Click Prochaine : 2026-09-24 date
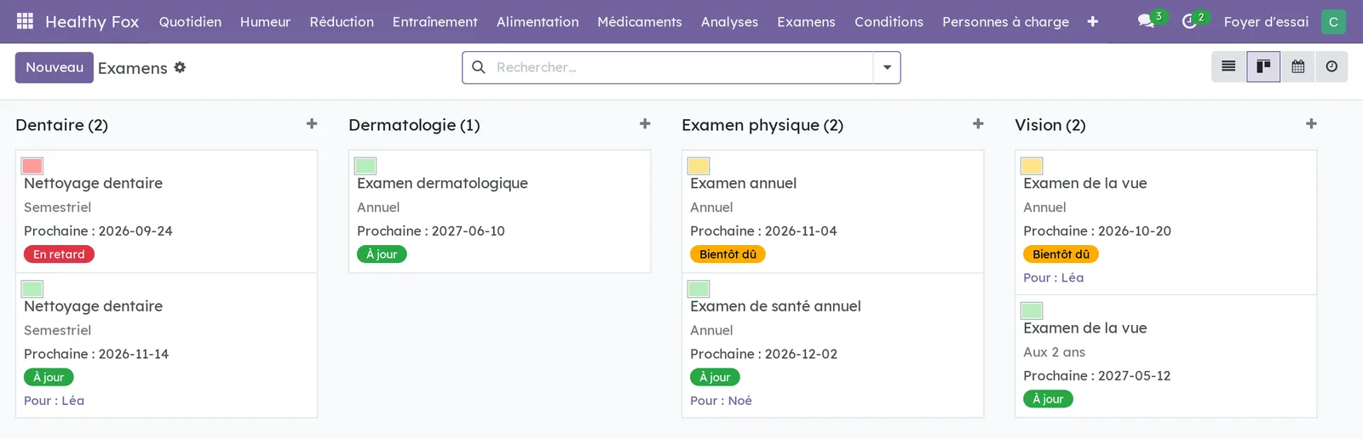 [98, 231]
